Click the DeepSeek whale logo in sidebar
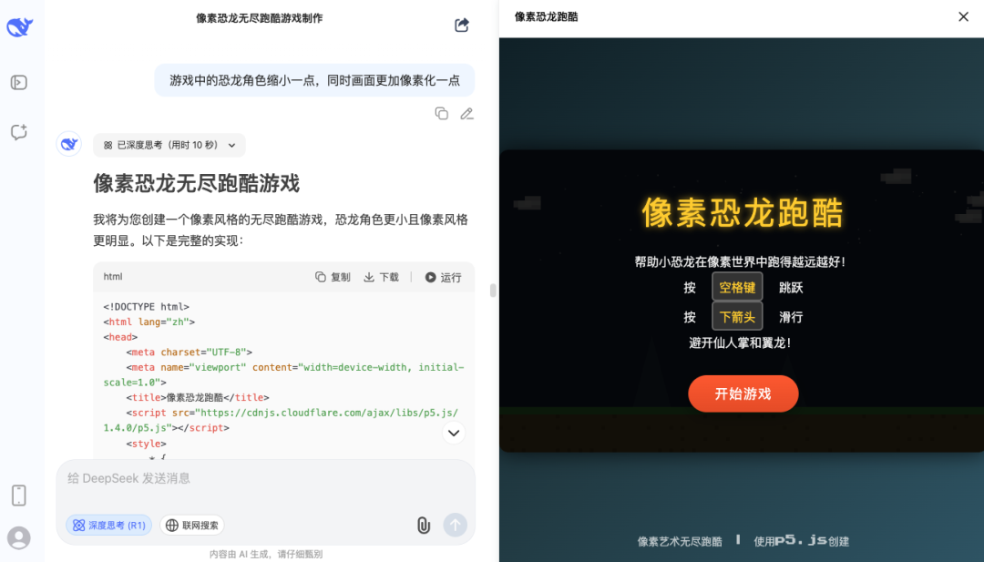Viewport: 984px width, 562px height. coord(19,27)
